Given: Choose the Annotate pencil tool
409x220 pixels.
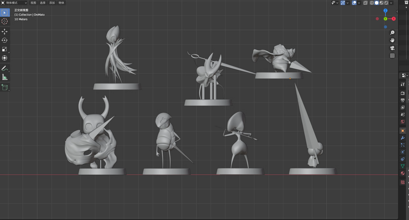Looking at the screenshot, I should (x=5, y=68).
